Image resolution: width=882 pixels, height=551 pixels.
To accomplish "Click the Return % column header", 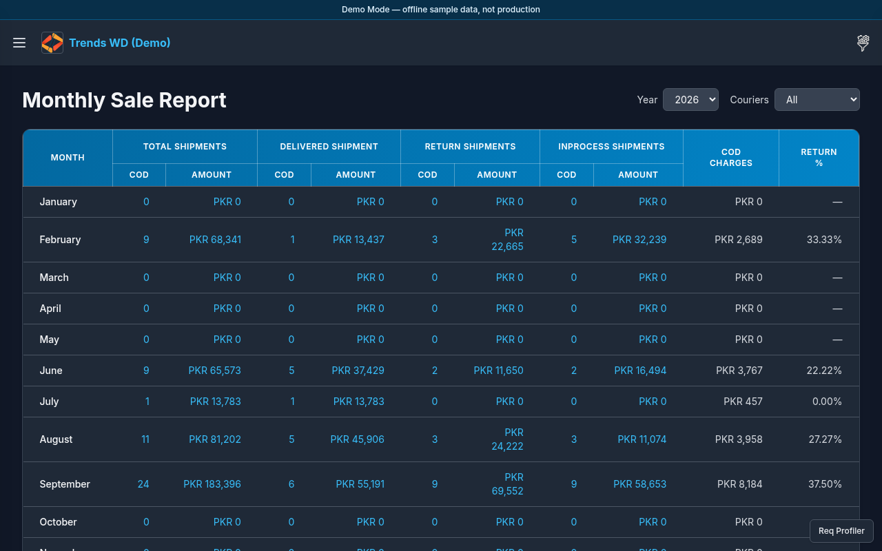I will 819,158.
